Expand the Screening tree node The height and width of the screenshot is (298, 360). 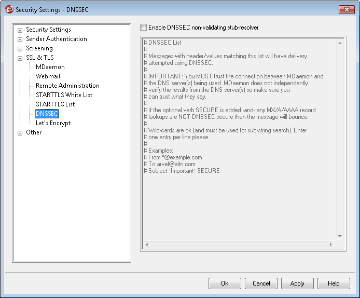pyautogui.click(x=20, y=49)
